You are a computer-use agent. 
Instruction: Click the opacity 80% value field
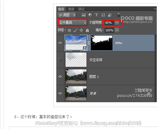pos(109,23)
